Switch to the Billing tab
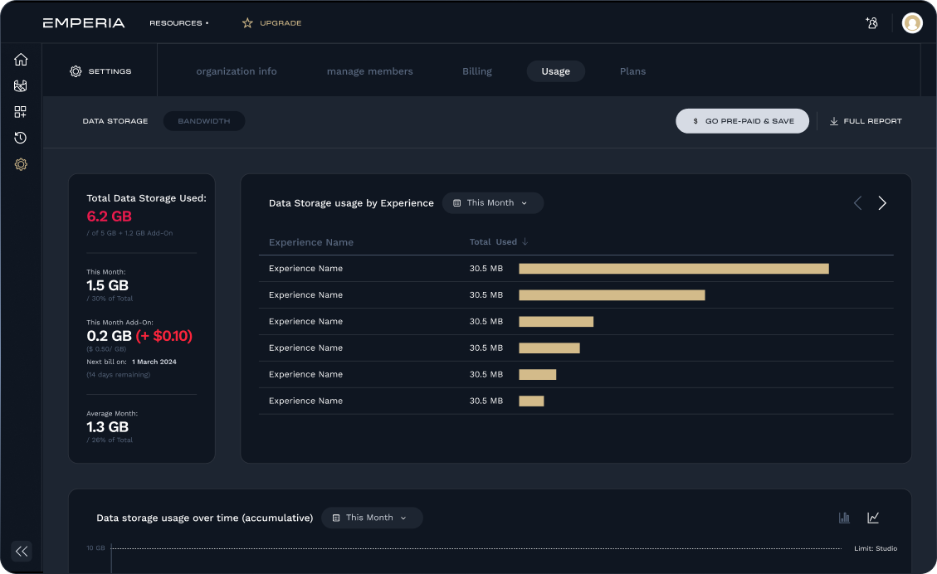 (x=477, y=71)
